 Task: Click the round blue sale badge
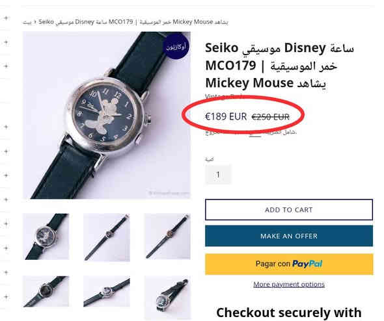point(176,47)
